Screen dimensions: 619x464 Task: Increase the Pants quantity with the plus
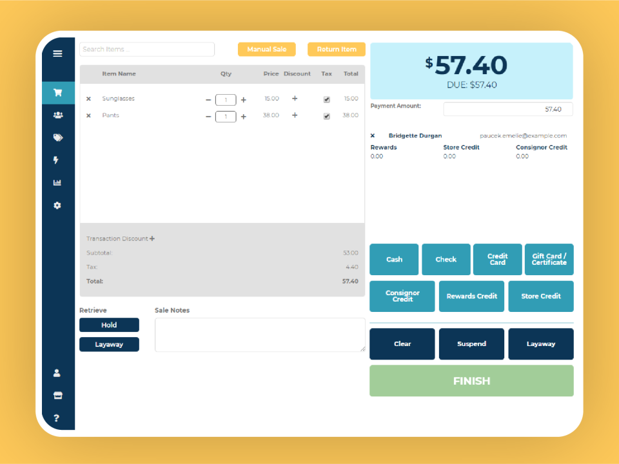pyautogui.click(x=244, y=117)
